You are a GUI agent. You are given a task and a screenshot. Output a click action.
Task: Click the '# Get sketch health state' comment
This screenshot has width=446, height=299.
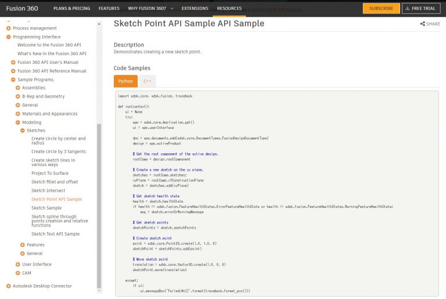(x=156, y=196)
